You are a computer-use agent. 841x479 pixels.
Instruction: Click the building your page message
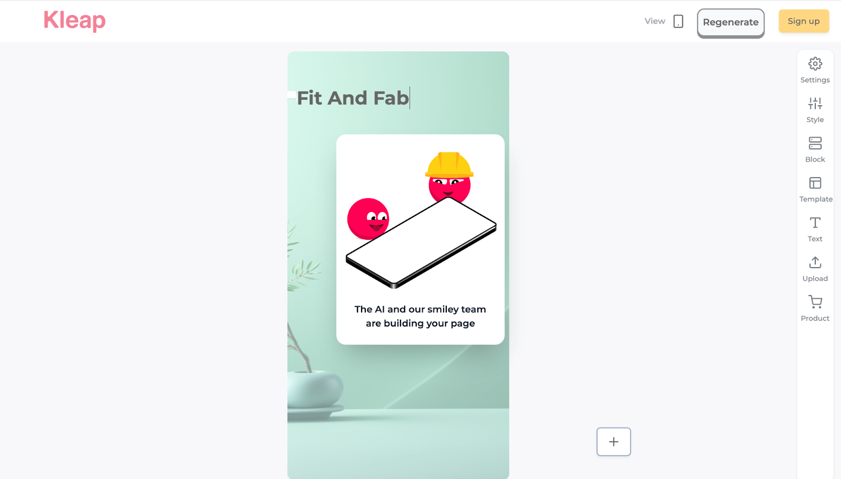pos(420,316)
